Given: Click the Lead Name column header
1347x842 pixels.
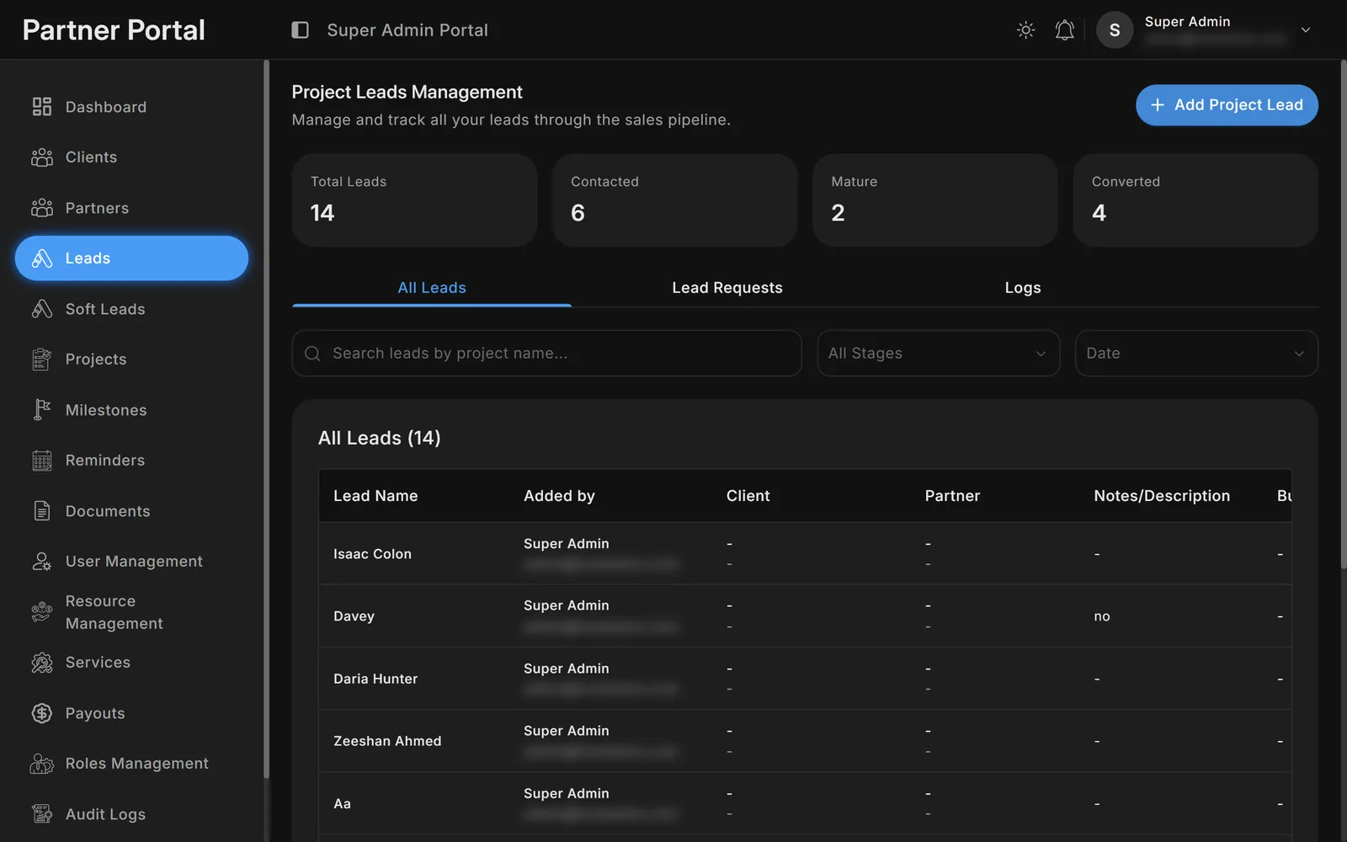Looking at the screenshot, I should pos(375,496).
